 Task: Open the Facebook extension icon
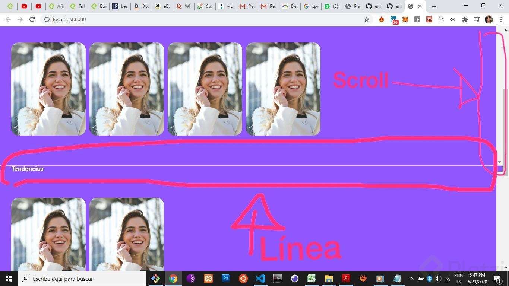point(417,19)
